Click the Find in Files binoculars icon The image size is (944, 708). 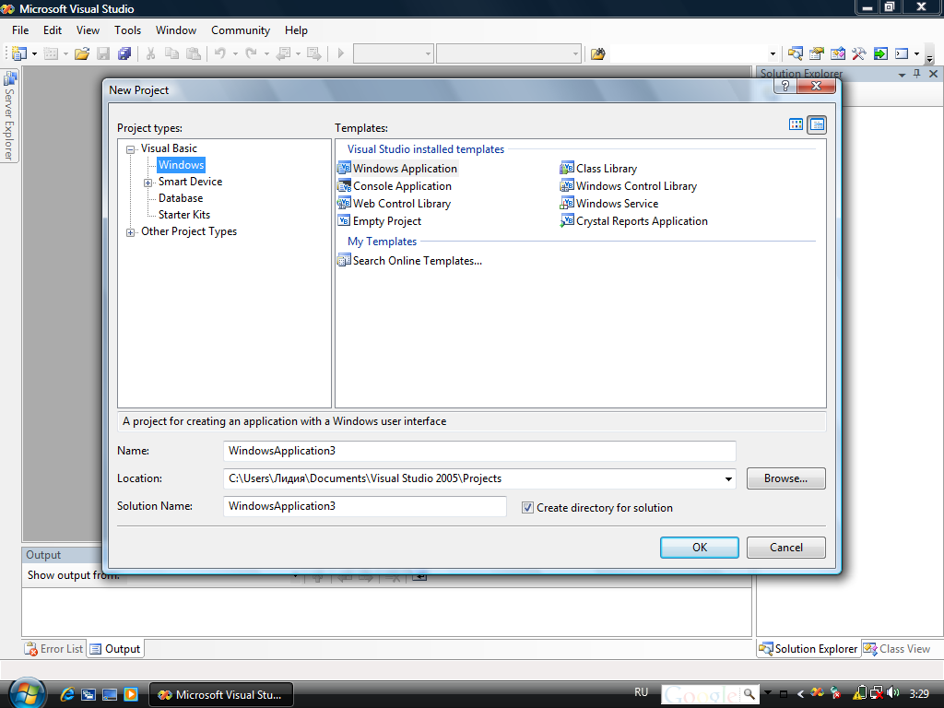597,53
